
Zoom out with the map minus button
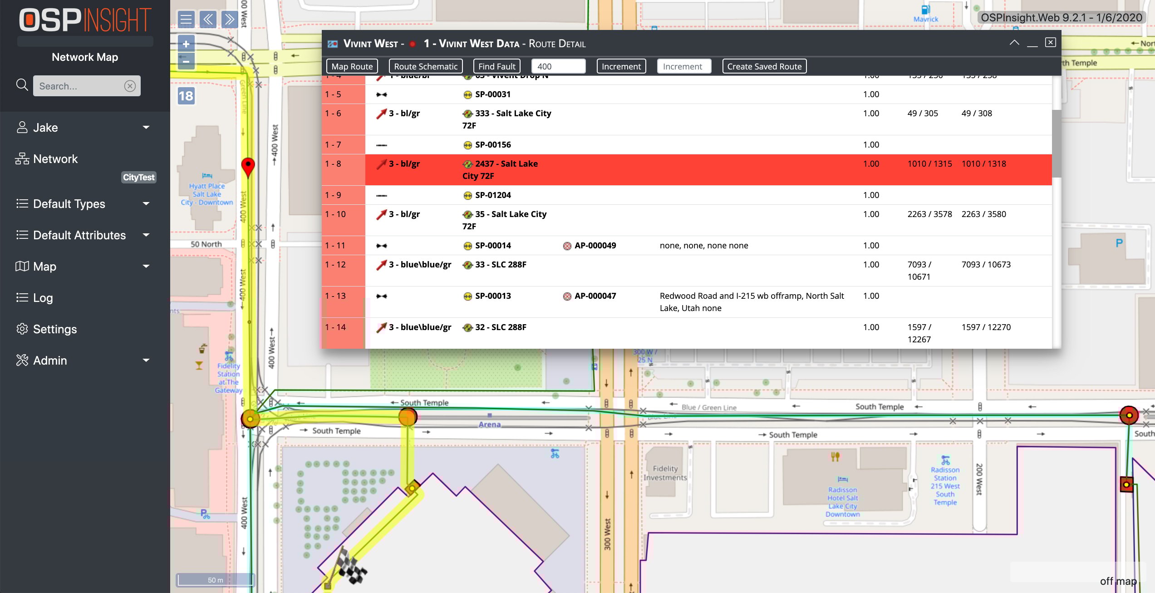click(x=186, y=61)
